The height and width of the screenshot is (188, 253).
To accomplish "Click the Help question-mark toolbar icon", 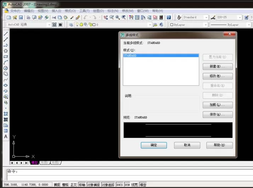I will click(169, 17).
